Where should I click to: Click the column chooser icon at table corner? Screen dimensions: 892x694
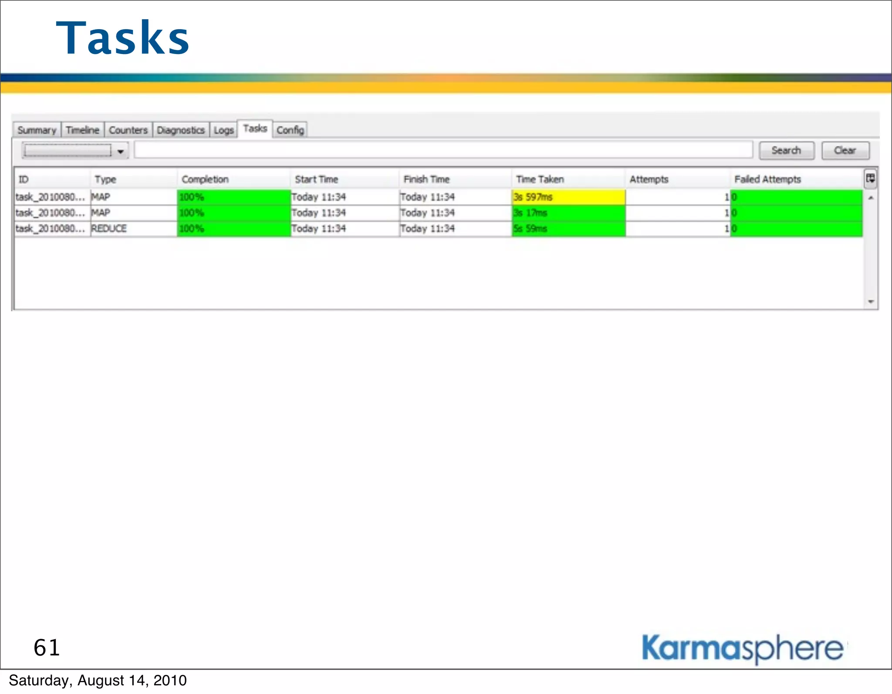(870, 179)
